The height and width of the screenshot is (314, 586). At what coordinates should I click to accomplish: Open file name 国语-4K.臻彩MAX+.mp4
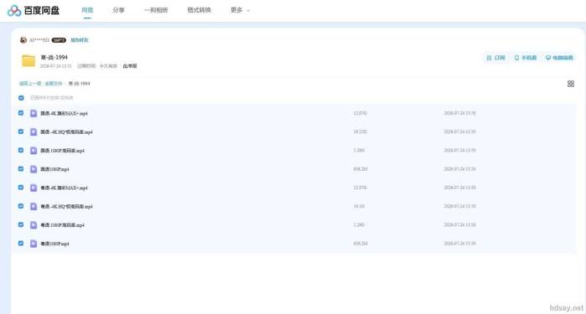click(64, 113)
